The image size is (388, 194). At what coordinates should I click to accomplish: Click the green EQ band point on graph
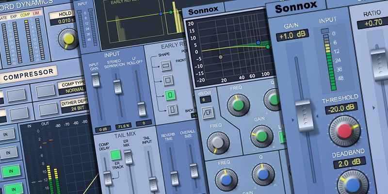coord(268,47)
